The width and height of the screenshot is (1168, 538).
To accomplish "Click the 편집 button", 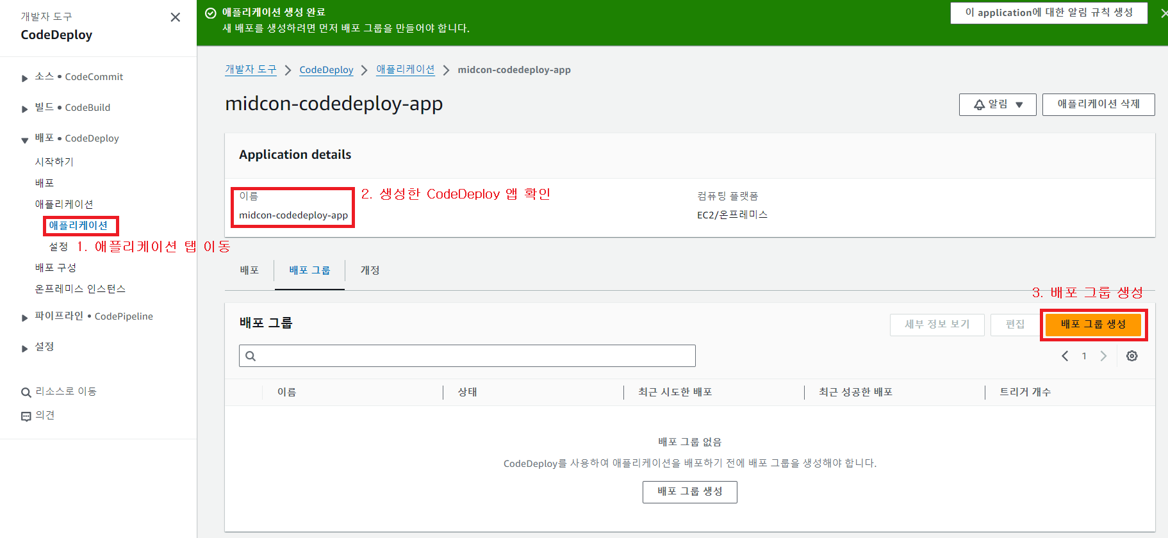I will tap(1015, 325).
